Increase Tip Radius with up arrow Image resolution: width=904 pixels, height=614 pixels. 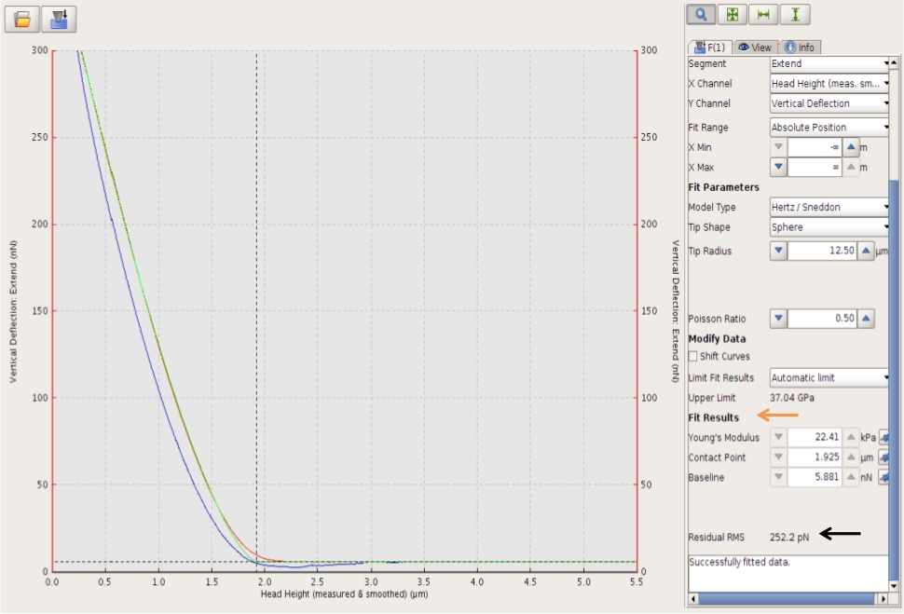click(865, 252)
